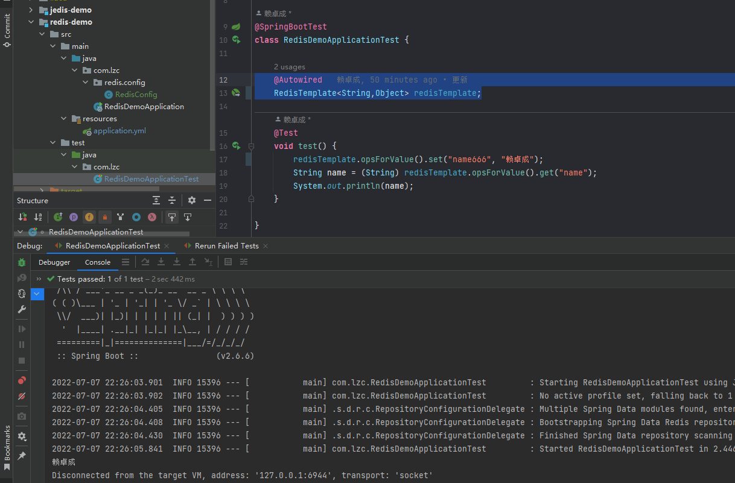735x483 pixels.
Task: Collapse all in Structure panel
Action: (x=172, y=200)
